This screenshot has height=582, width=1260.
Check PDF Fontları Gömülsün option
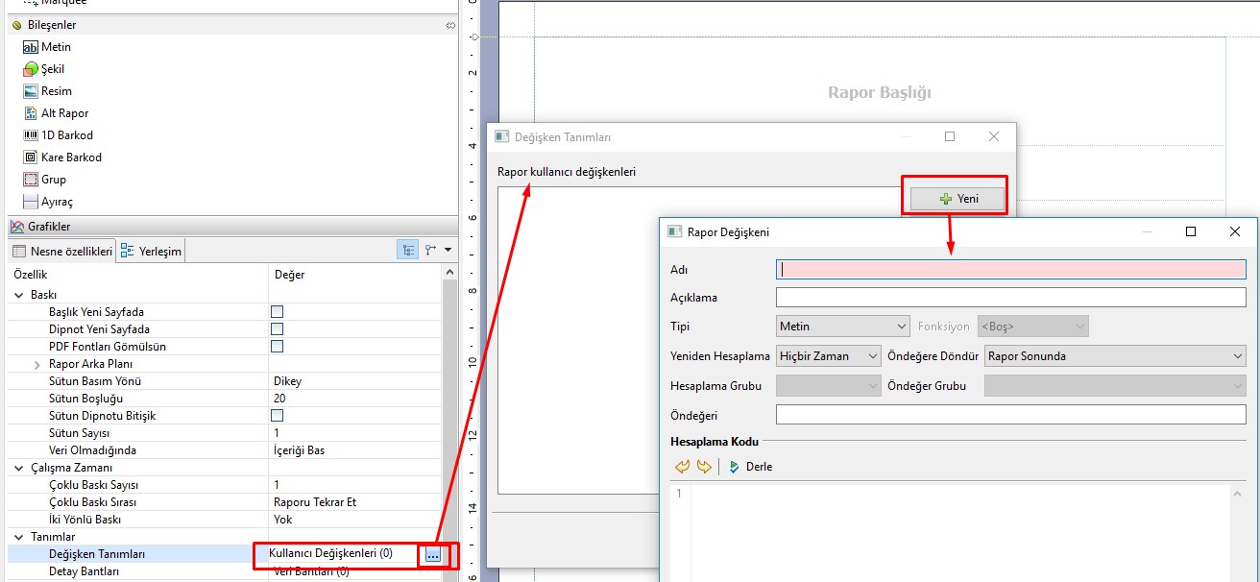click(x=277, y=347)
